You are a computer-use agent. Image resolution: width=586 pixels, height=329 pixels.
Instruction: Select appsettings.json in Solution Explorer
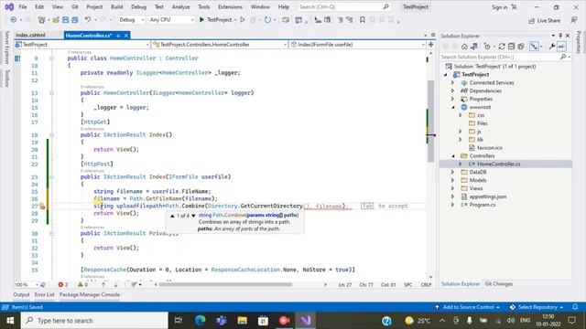pos(488,196)
